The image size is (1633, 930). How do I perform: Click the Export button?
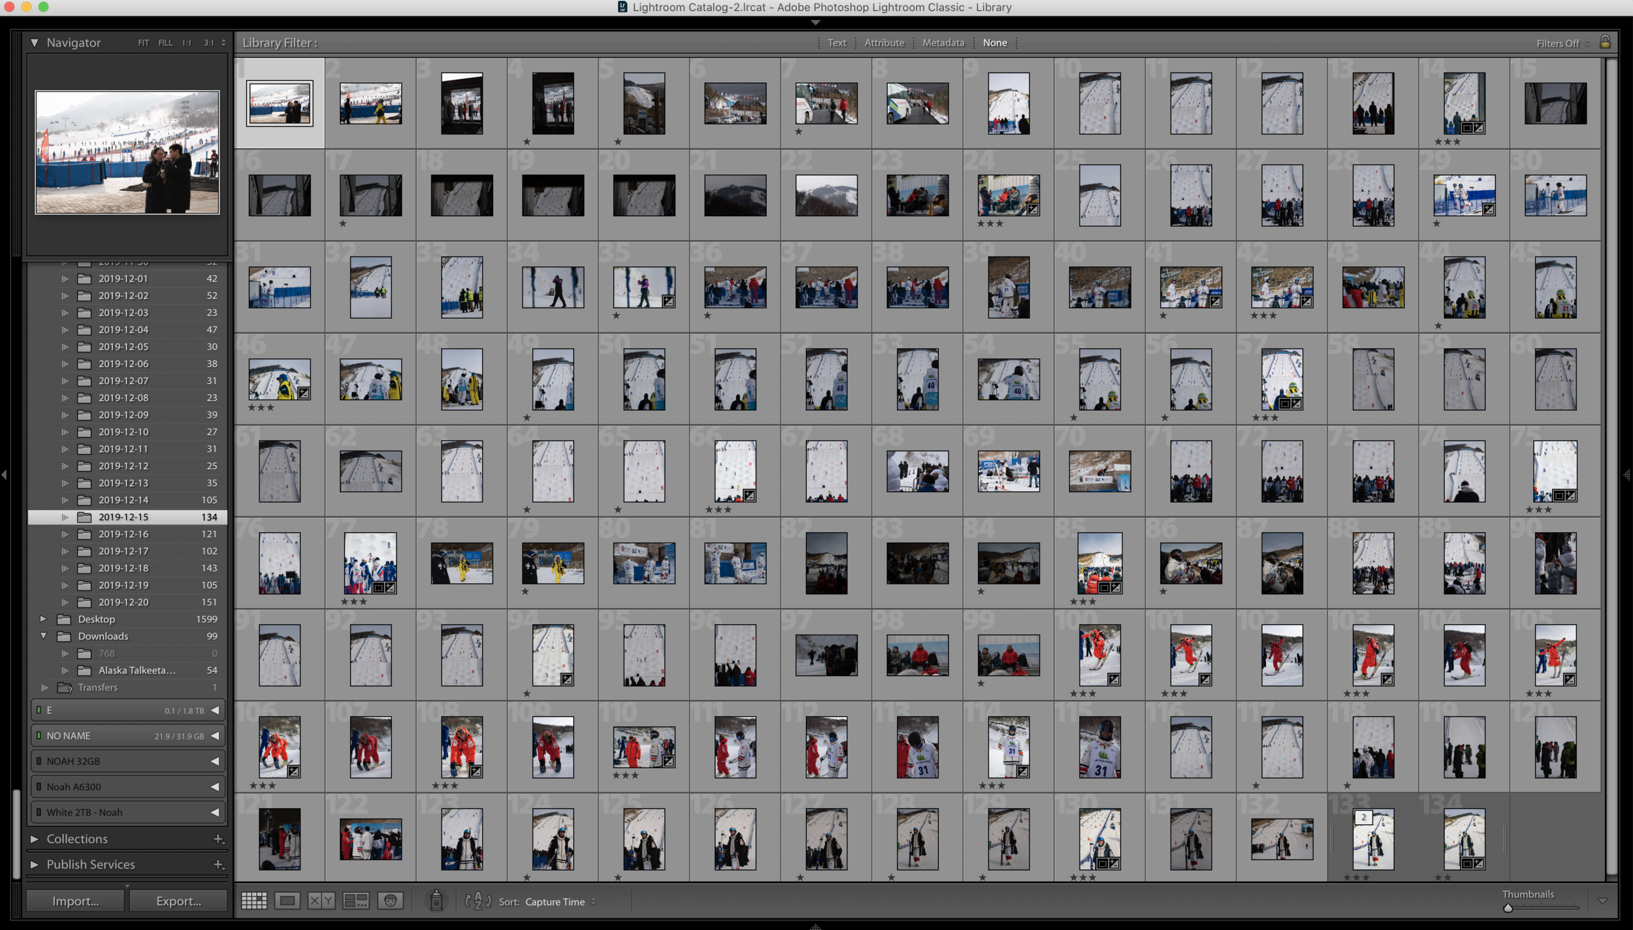[178, 901]
